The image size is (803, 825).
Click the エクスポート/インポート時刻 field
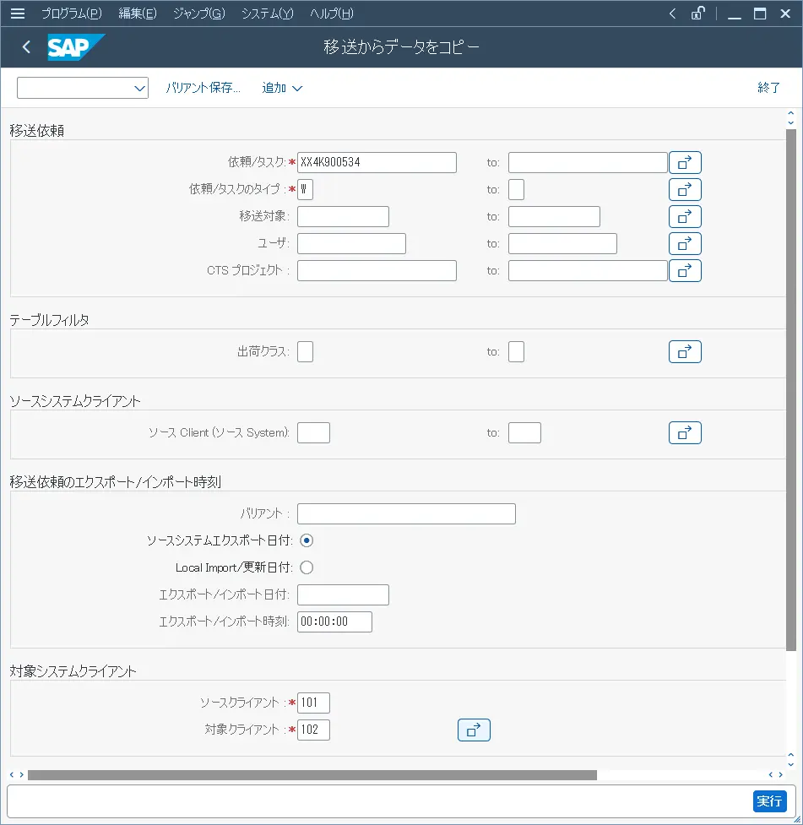pyautogui.click(x=334, y=621)
